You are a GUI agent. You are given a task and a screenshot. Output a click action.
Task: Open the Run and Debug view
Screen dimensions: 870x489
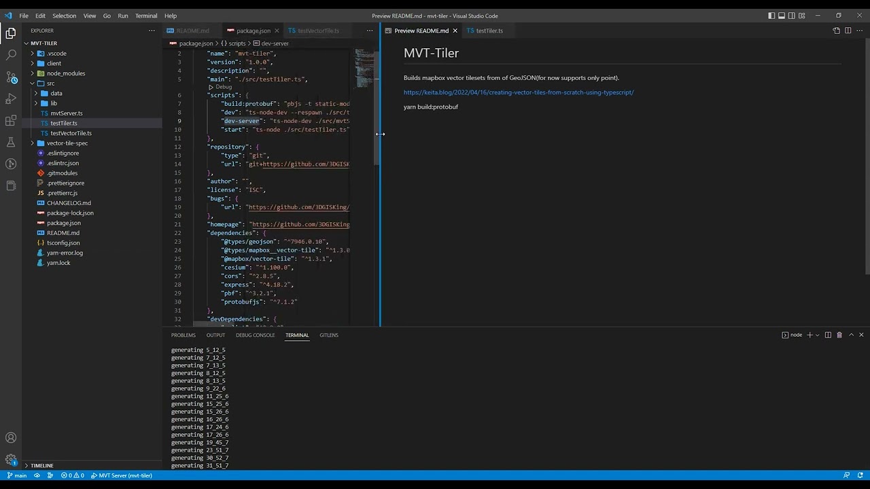pos(11,98)
